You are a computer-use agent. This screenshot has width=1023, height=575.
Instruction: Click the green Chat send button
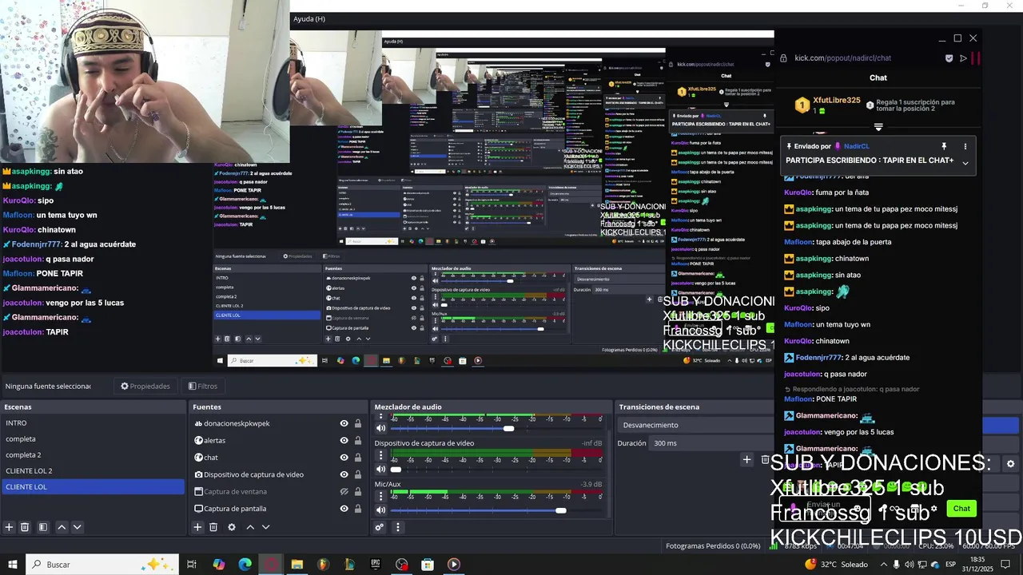tap(961, 508)
